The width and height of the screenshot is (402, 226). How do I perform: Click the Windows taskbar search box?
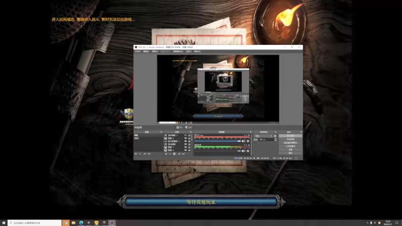(35, 222)
